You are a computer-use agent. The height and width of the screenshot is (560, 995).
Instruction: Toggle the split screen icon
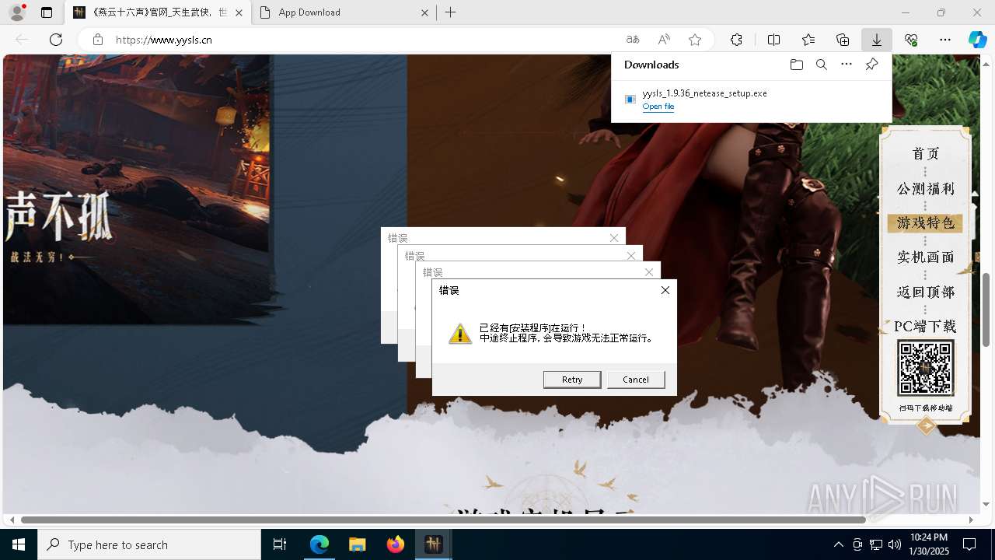tap(774, 40)
